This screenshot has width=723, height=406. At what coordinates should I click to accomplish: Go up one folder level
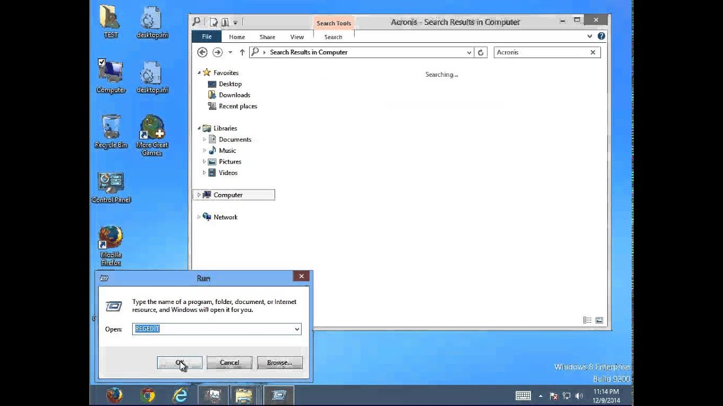[242, 52]
